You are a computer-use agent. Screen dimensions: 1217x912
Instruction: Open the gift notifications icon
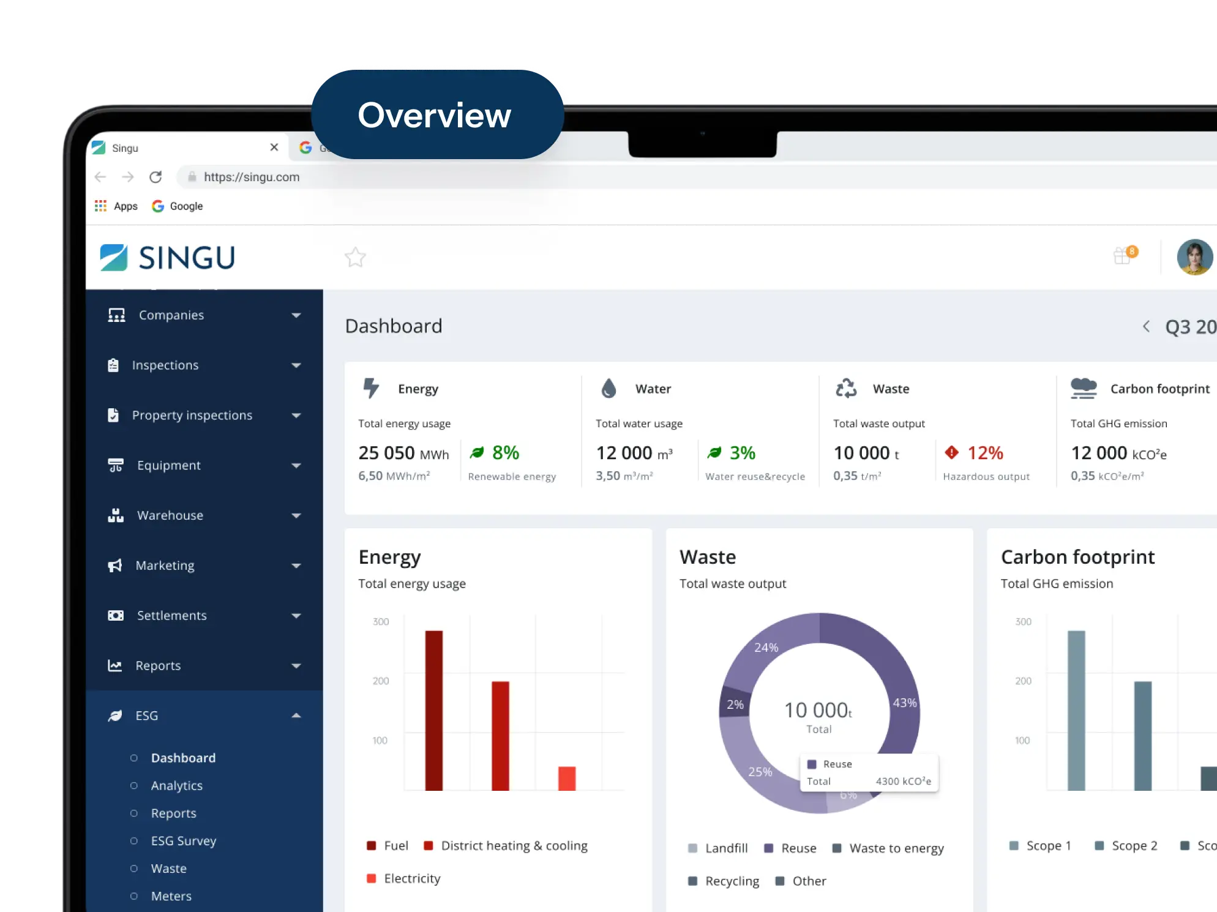coord(1125,255)
